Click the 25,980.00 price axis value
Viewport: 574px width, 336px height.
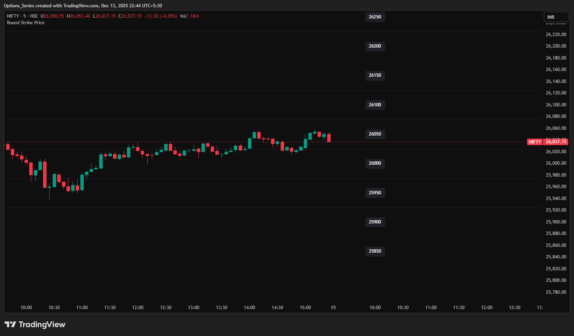[x=556, y=175]
